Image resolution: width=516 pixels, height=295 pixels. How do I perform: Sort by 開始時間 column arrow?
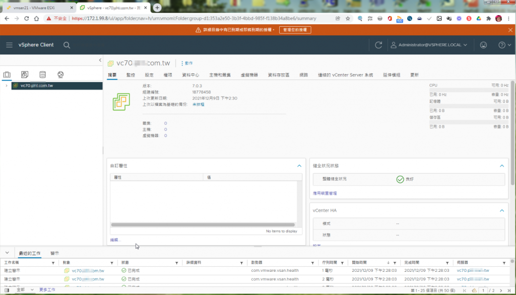pos(389,263)
